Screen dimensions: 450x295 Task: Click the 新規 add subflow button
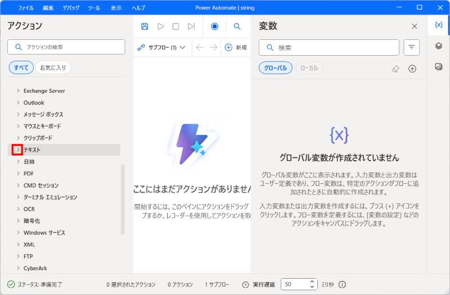pos(236,47)
